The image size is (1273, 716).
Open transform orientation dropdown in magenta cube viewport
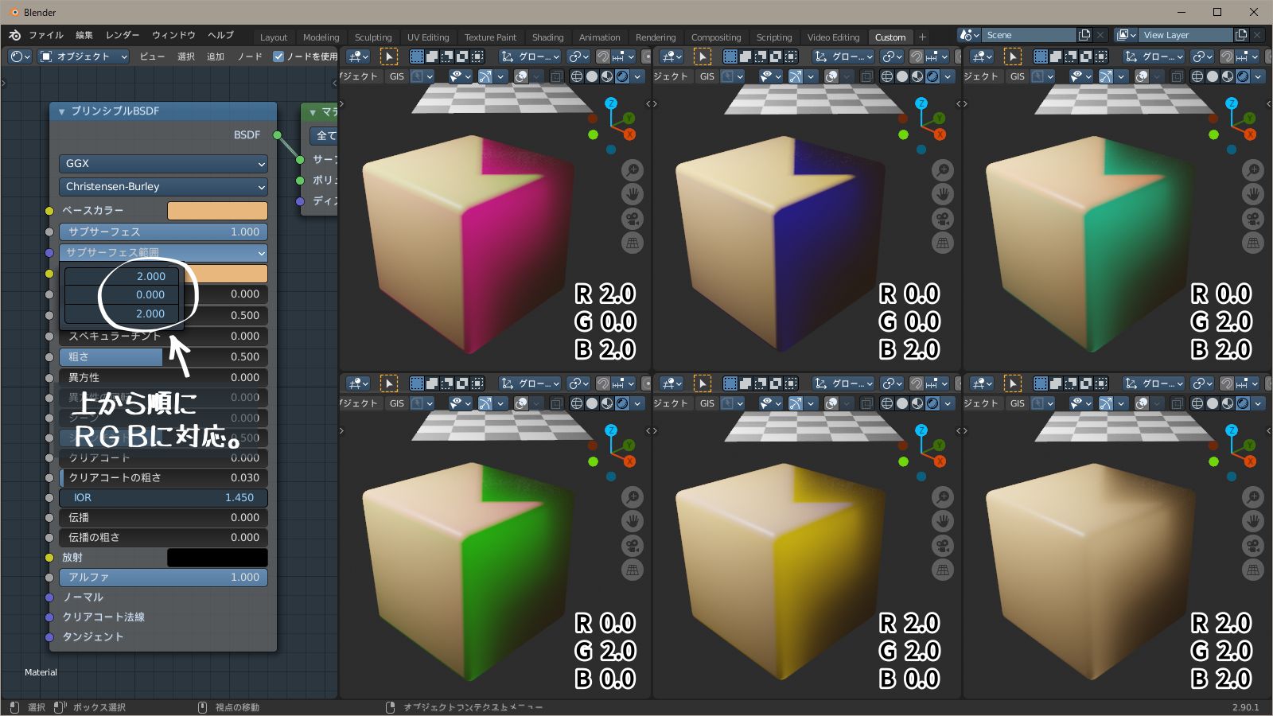530,56
